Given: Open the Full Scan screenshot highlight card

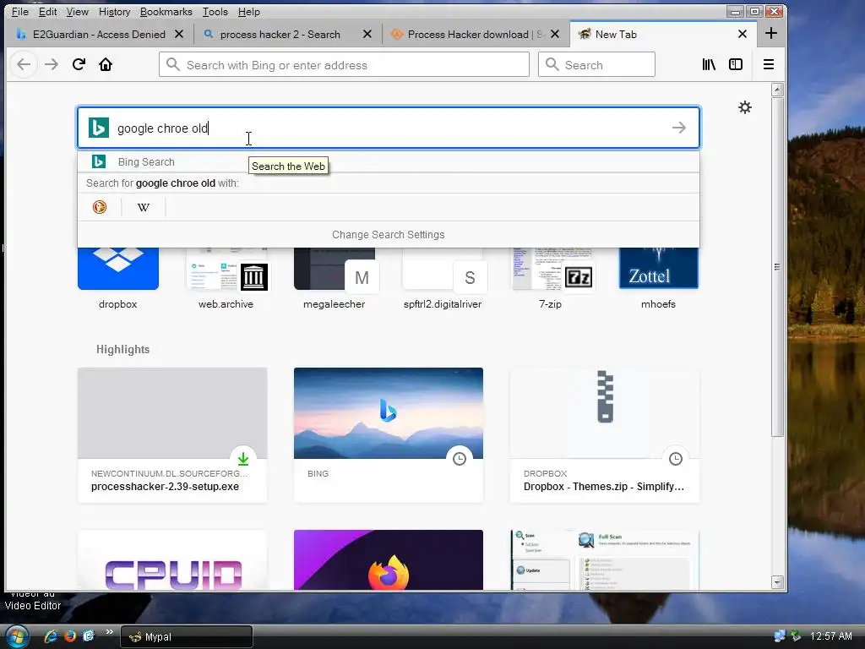Looking at the screenshot, I should (605, 560).
